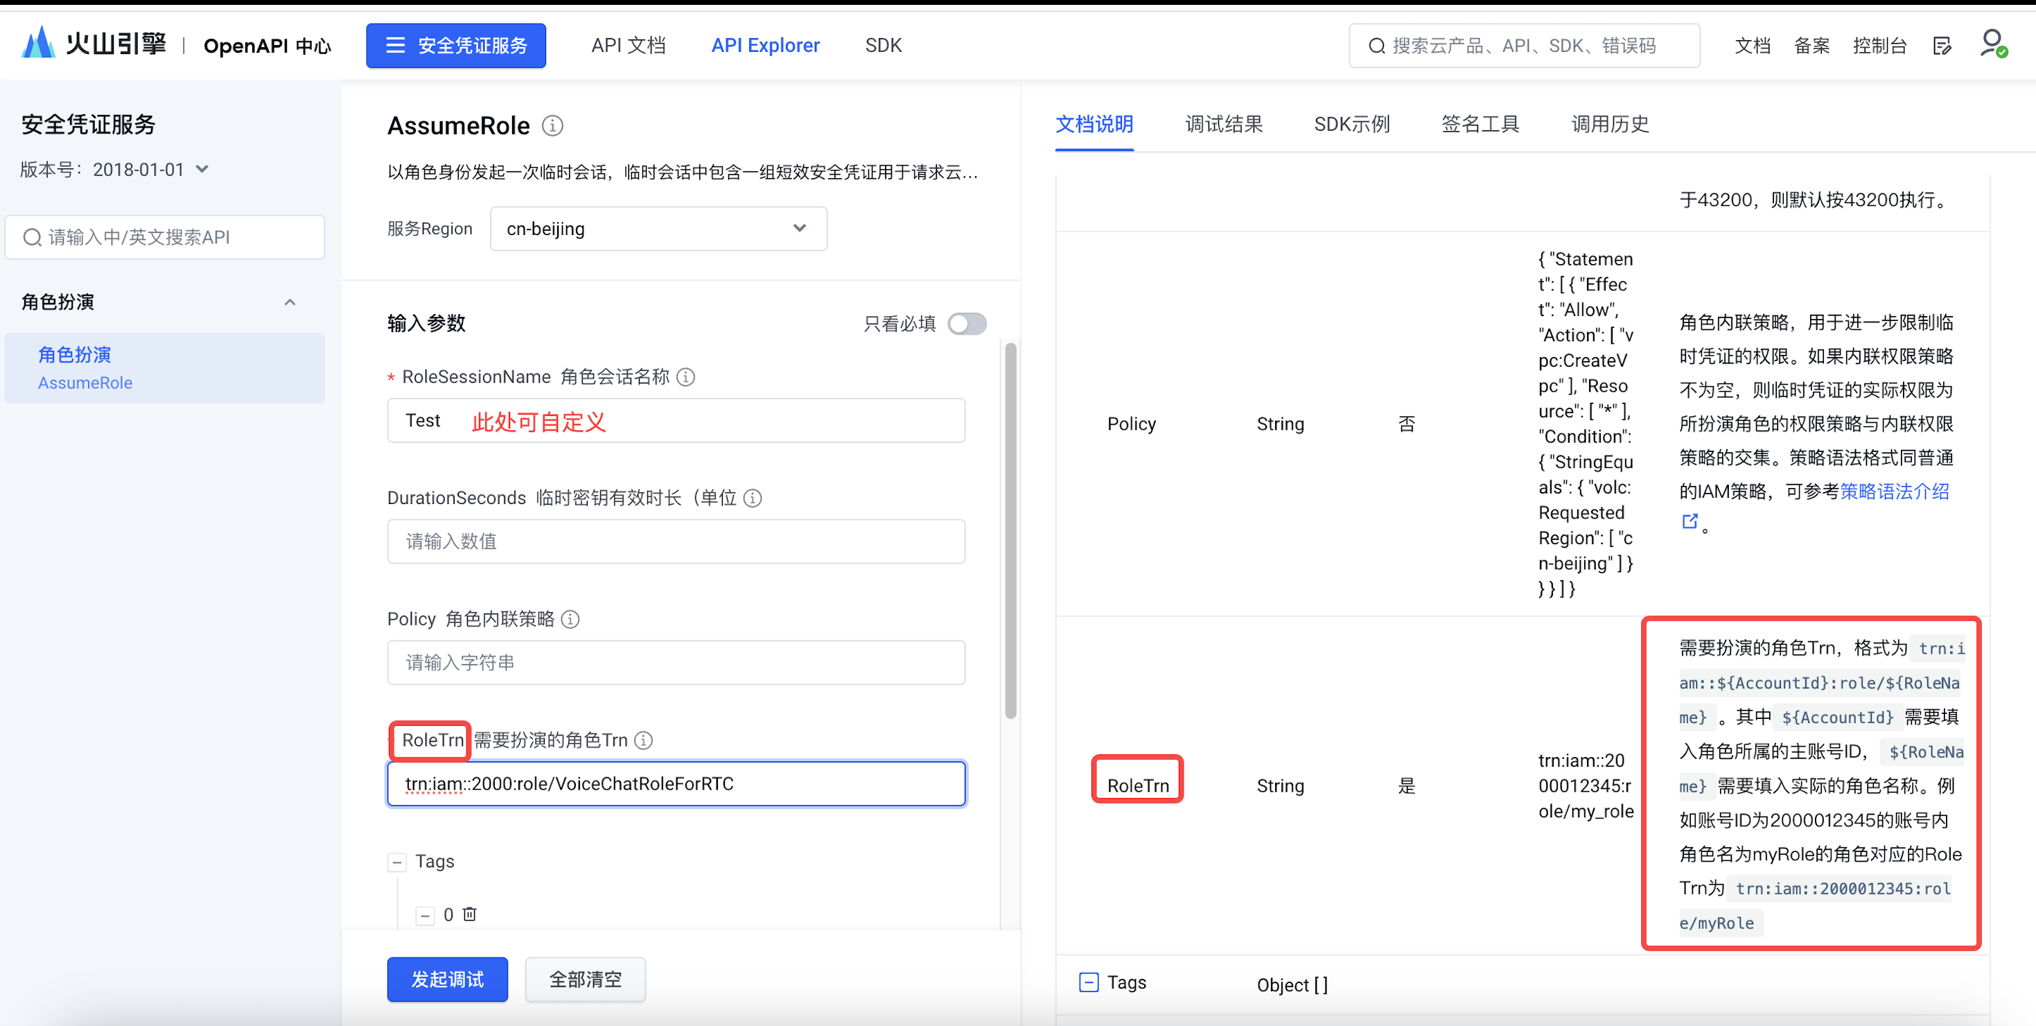Collapse Tags row in documentation table
2036x1026 pixels.
(x=1089, y=982)
